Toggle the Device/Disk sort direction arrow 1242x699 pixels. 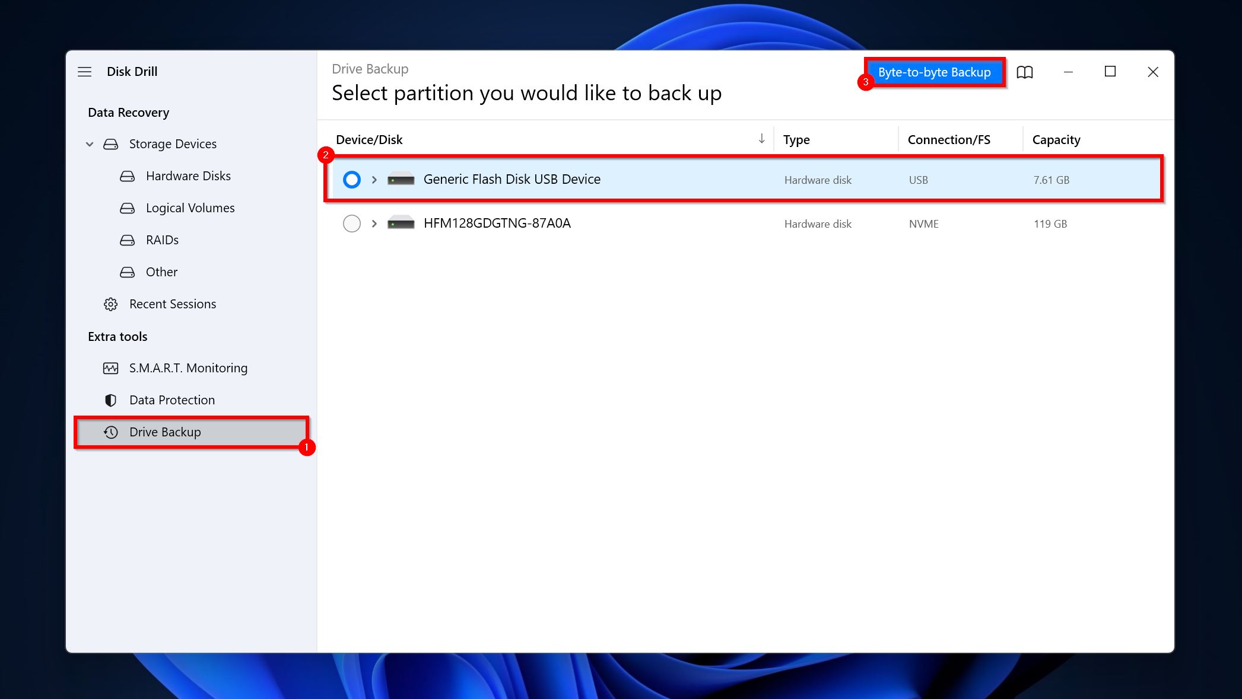tap(759, 139)
